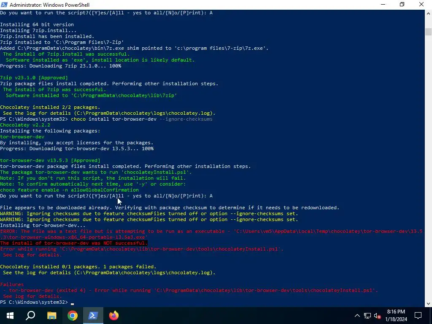Click the PowerShell title bar icon
Screen dimensions: 432x324
4,5
